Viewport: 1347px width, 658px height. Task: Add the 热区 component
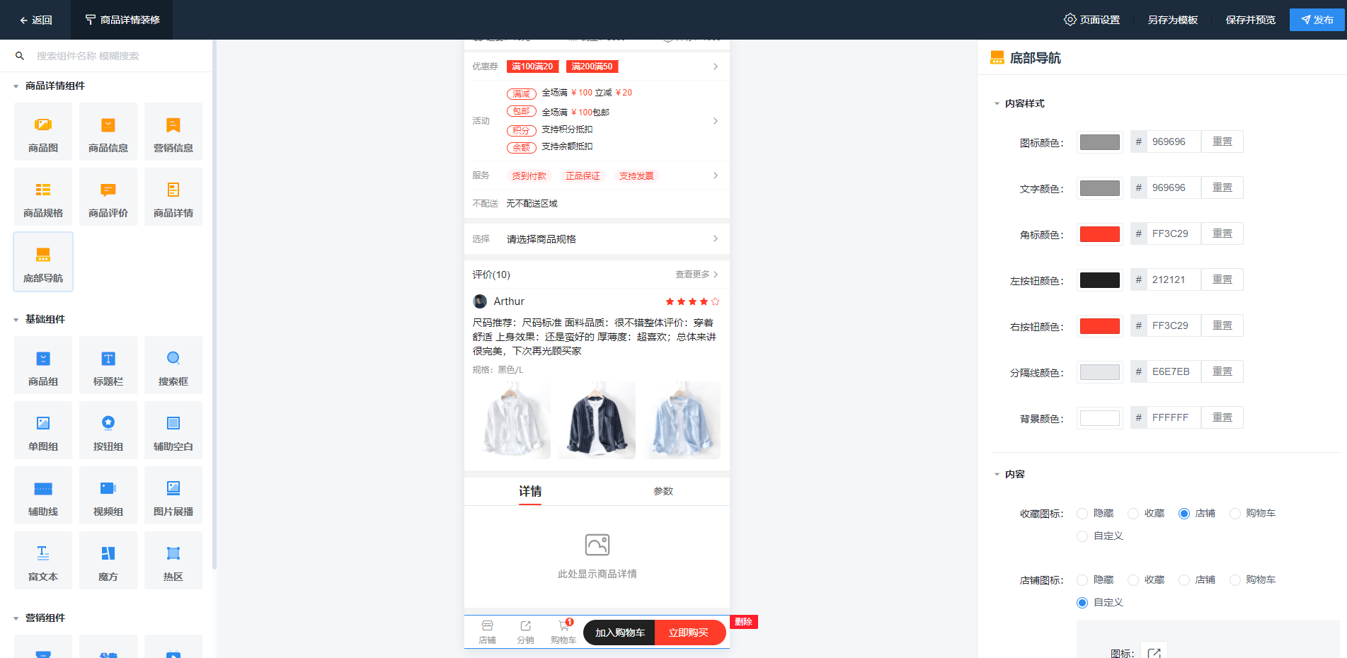(x=173, y=560)
